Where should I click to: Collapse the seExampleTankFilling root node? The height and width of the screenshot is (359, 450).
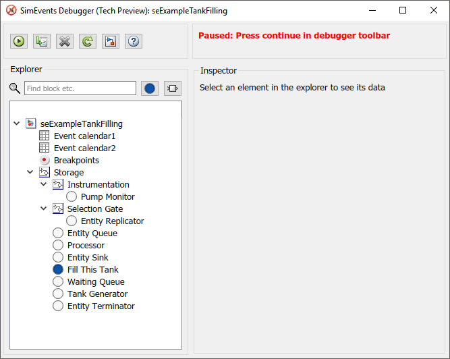tap(17, 124)
